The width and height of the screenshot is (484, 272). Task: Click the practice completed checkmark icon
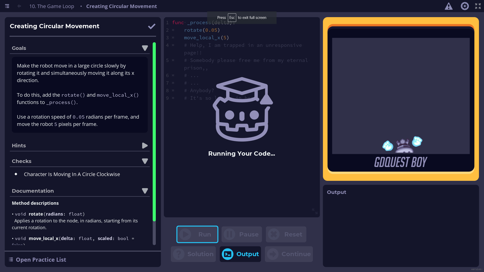[x=152, y=26]
